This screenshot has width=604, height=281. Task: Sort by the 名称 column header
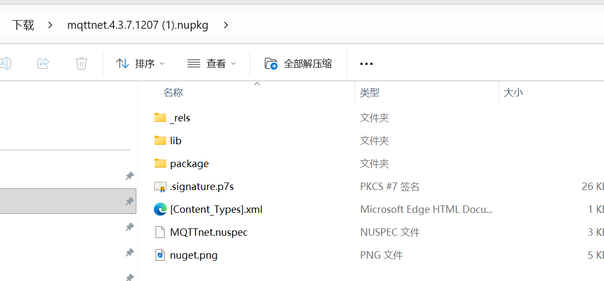point(173,93)
